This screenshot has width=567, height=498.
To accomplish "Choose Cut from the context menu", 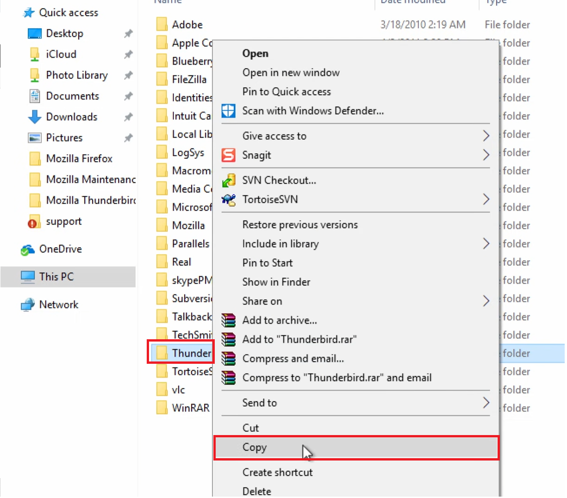I will click(356, 428).
